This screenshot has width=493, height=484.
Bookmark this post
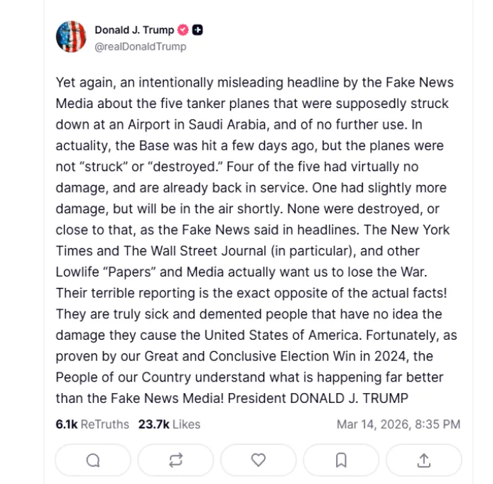(x=341, y=461)
